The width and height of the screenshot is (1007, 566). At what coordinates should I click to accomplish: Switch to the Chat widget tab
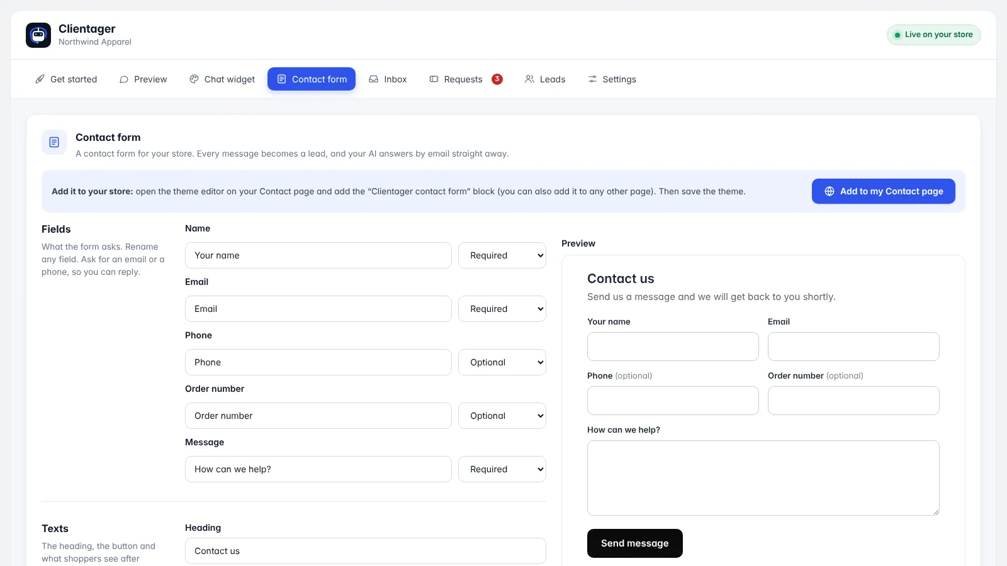(222, 79)
